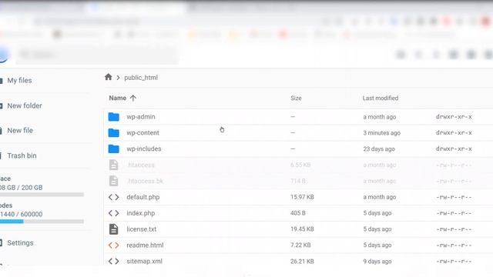The image size is (493, 277).
Task: Select the readme.html file name
Action: pos(145,245)
